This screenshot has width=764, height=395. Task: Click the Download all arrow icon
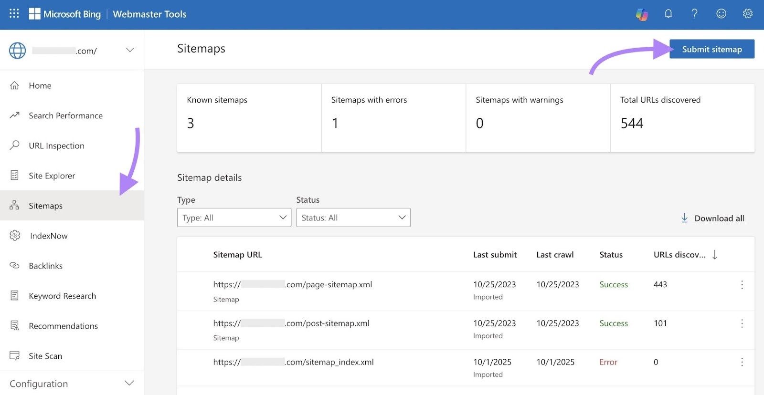684,218
